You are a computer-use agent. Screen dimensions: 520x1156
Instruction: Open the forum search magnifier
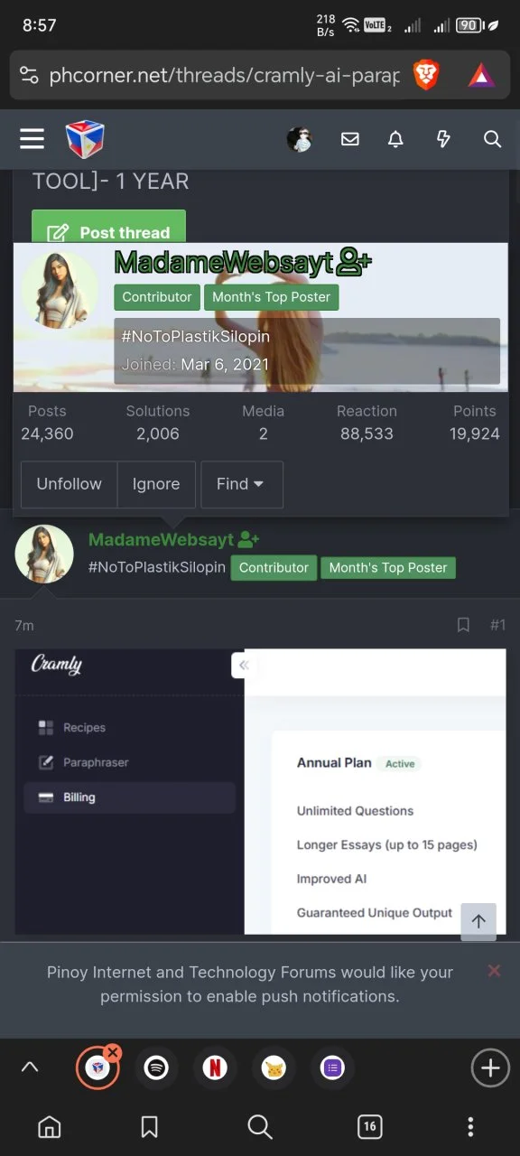pos(492,139)
